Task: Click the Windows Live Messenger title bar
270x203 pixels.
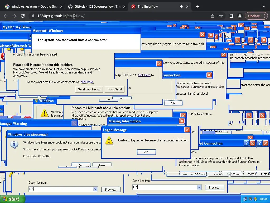Action: [54, 134]
